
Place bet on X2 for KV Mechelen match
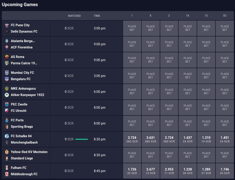225,155
